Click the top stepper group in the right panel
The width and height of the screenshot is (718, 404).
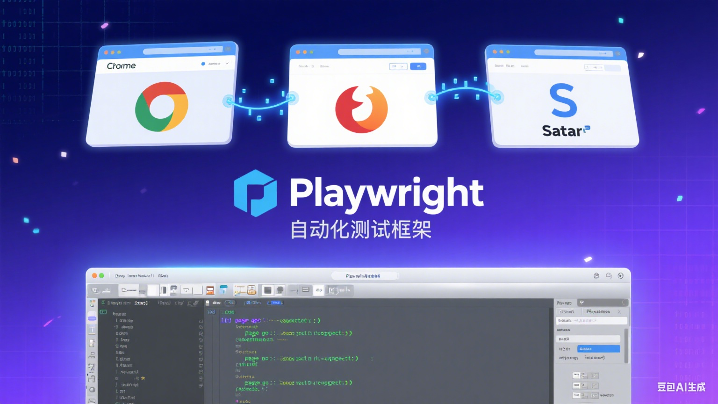585,375
